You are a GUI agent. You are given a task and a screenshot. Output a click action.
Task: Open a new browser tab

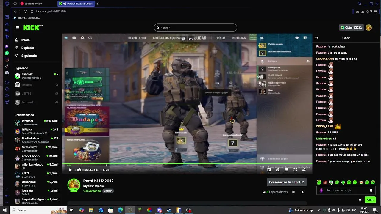[97, 4]
